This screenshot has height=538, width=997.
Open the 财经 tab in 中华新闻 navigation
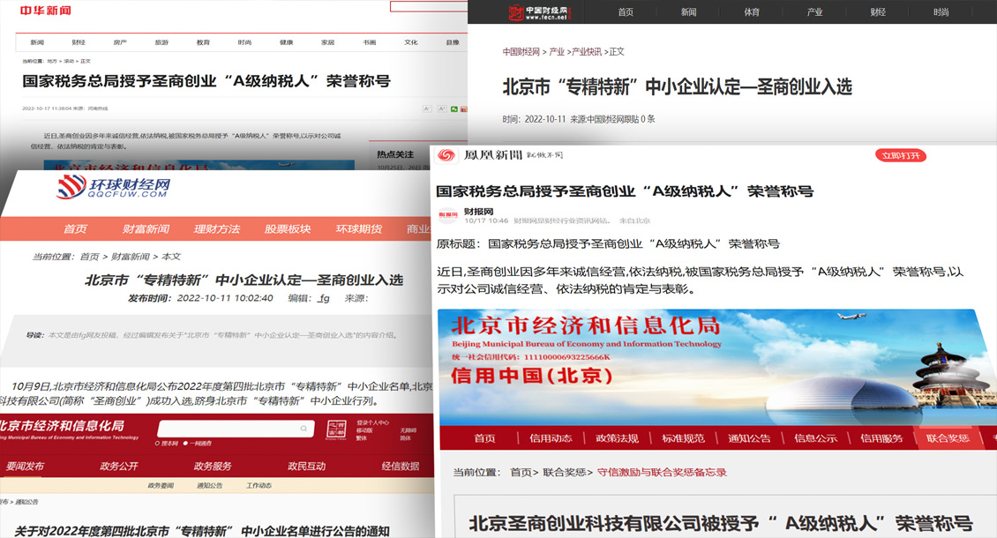79,41
